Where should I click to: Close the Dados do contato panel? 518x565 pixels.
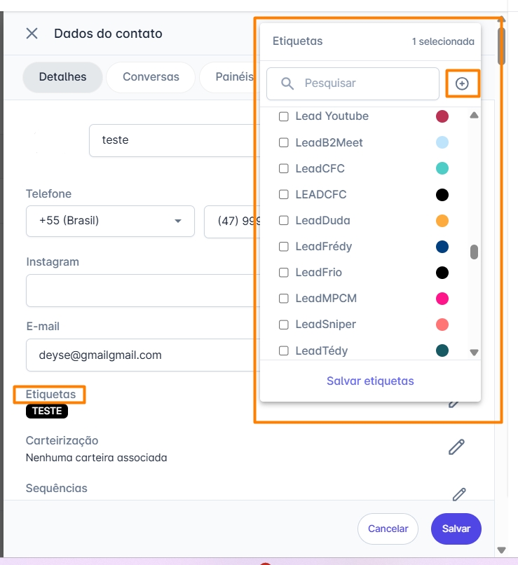pyautogui.click(x=32, y=34)
